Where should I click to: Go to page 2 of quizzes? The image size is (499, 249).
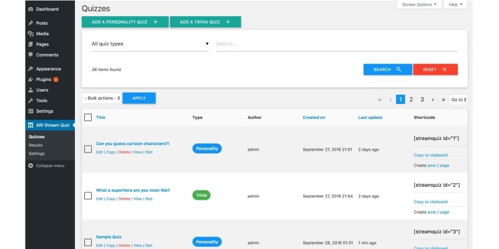click(411, 100)
